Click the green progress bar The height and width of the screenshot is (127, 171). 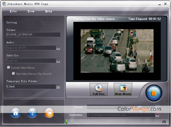point(66,122)
